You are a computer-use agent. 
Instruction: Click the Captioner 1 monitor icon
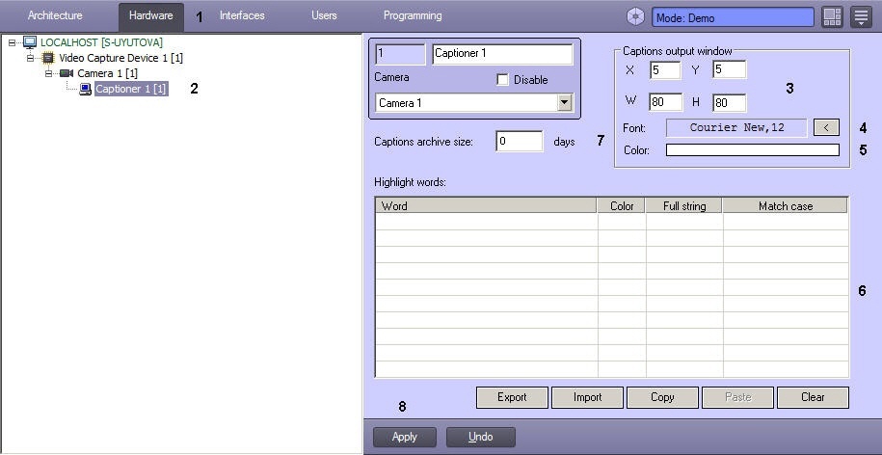coord(85,89)
